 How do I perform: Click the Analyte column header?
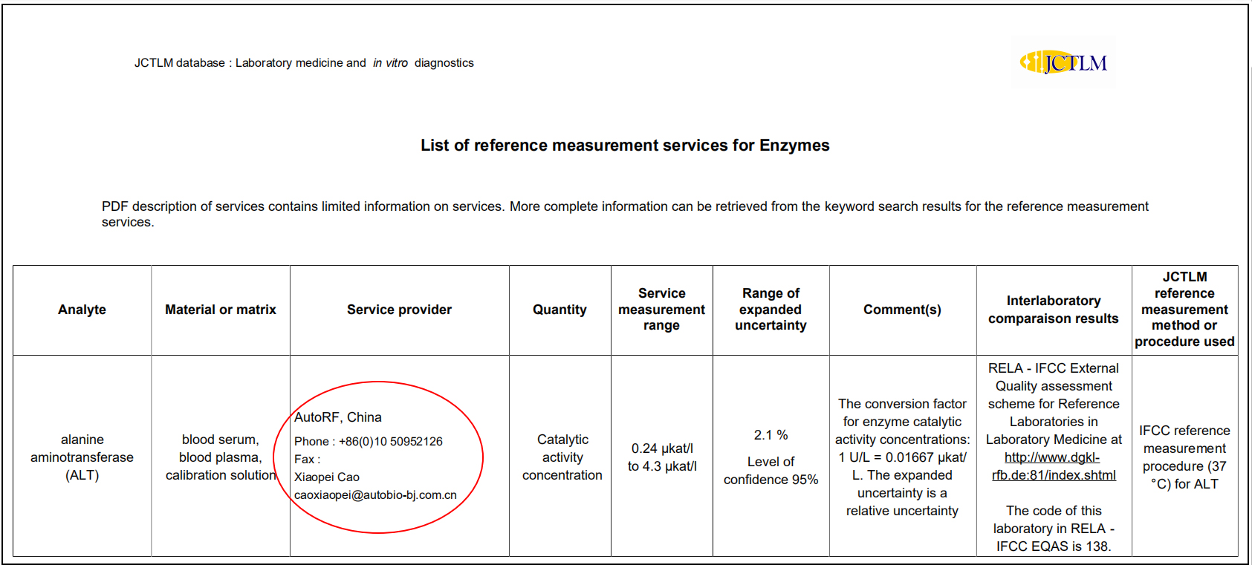82,310
